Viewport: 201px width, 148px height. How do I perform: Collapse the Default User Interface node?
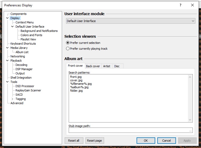click(12, 27)
